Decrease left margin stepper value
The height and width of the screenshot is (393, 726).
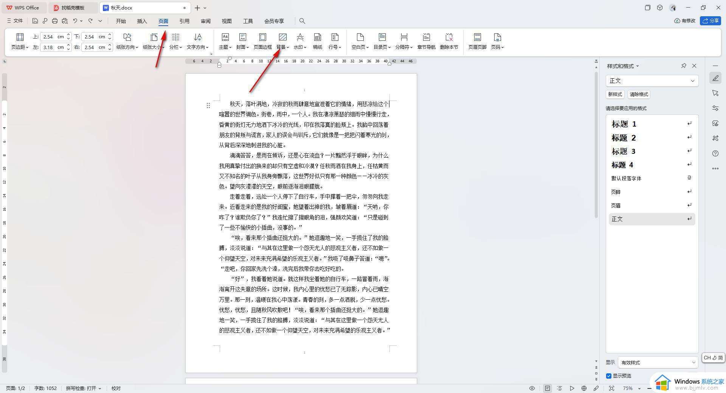68,49
